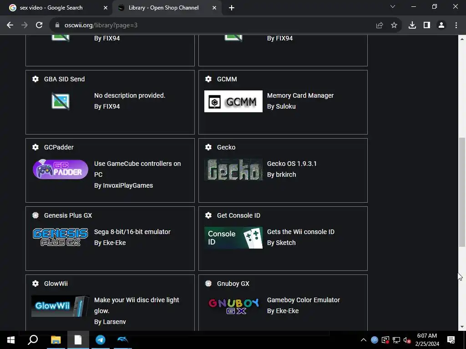Image resolution: width=466 pixels, height=349 pixels.
Task: Open the Get Console ID title link
Action: click(238, 215)
